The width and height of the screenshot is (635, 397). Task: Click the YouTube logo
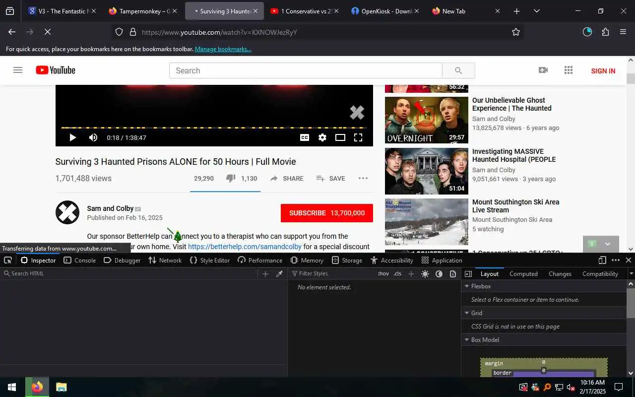(x=56, y=70)
